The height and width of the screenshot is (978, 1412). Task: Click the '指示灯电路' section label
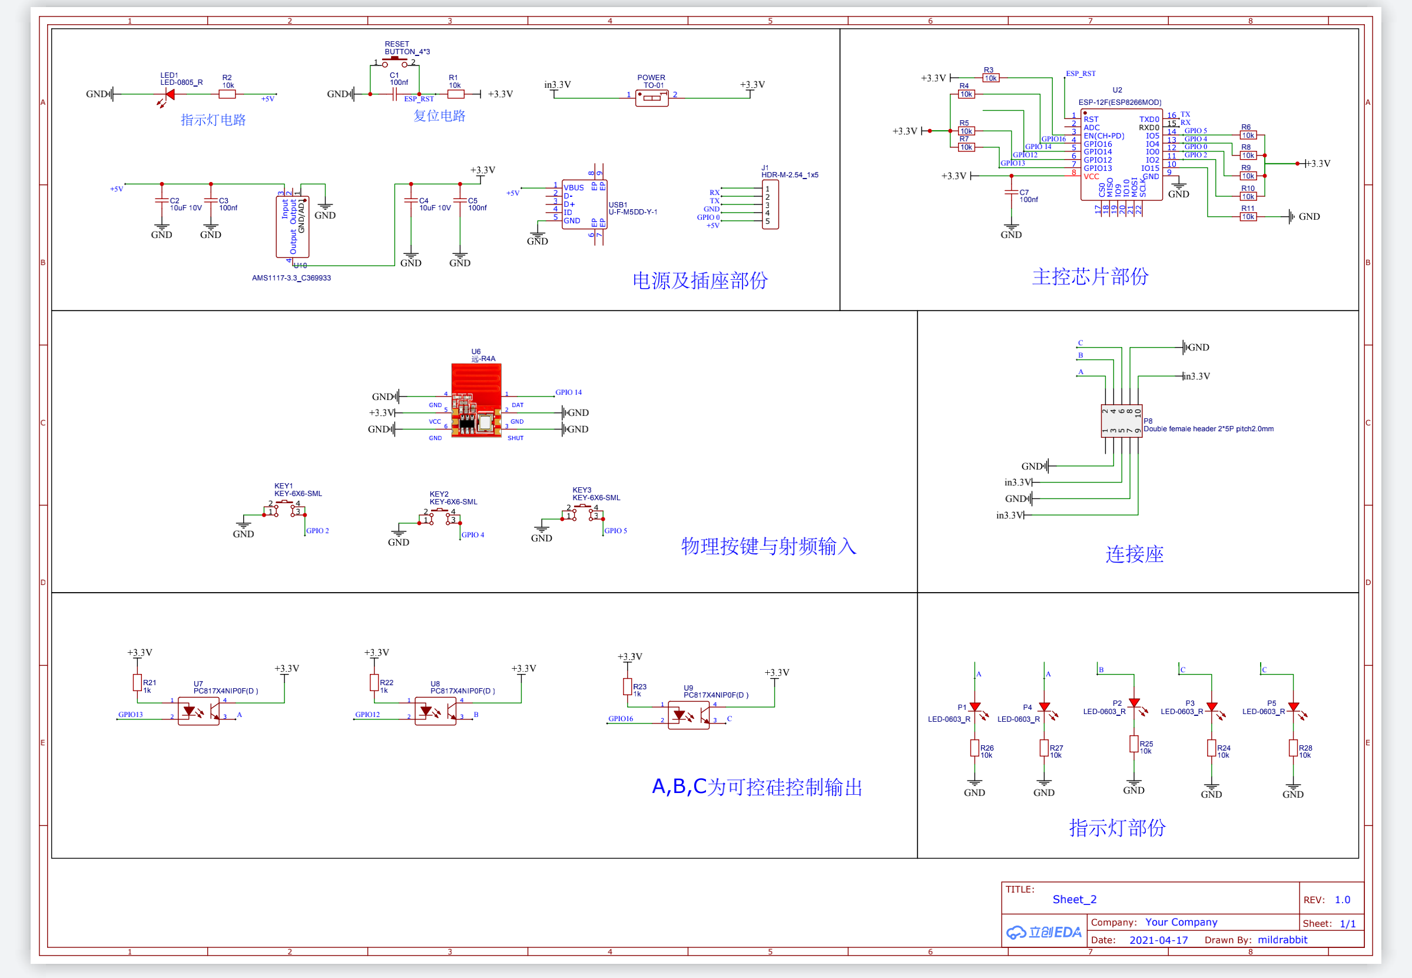[213, 120]
